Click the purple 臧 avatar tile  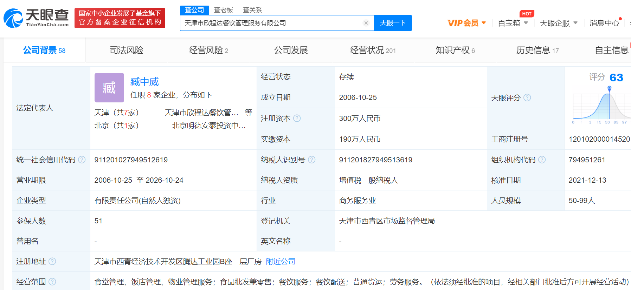coord(109,88)
